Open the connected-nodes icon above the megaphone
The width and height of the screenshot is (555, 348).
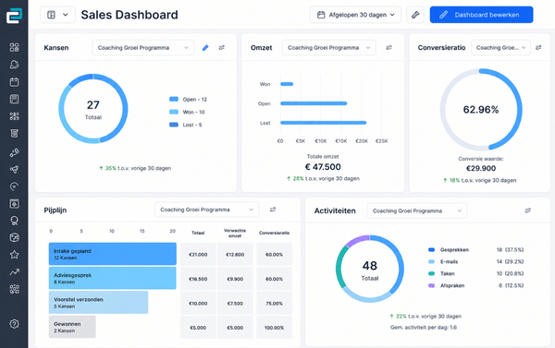point(14,152)
